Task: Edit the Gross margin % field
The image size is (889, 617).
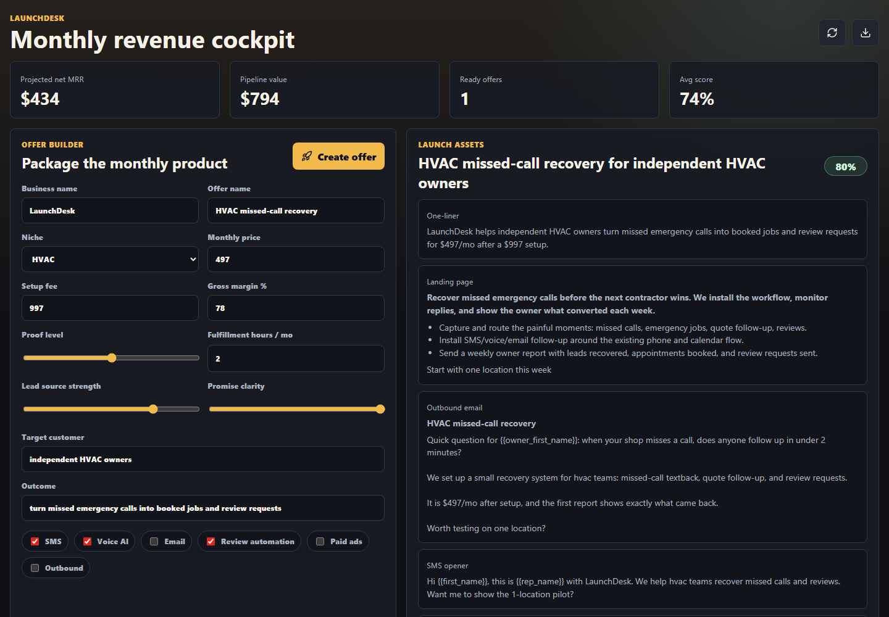Action: coord(296,308)
